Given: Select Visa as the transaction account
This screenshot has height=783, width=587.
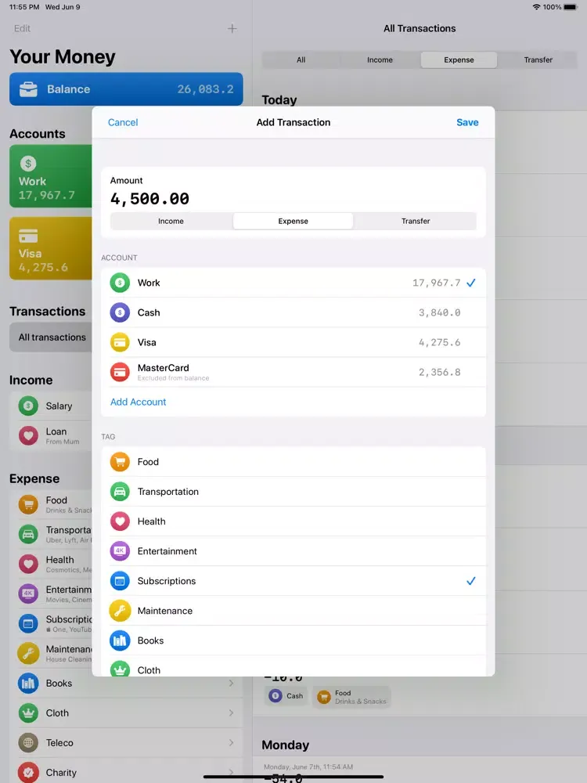Looking at the screenshot, I should click(293, 342).
